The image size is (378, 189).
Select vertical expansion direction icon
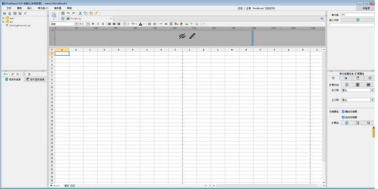[x=358, y=85]
